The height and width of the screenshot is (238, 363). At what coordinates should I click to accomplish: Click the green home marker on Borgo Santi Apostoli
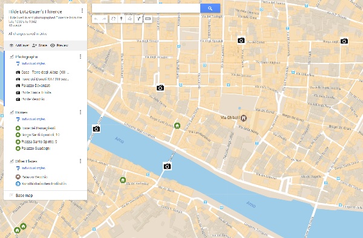coord(177,126)
